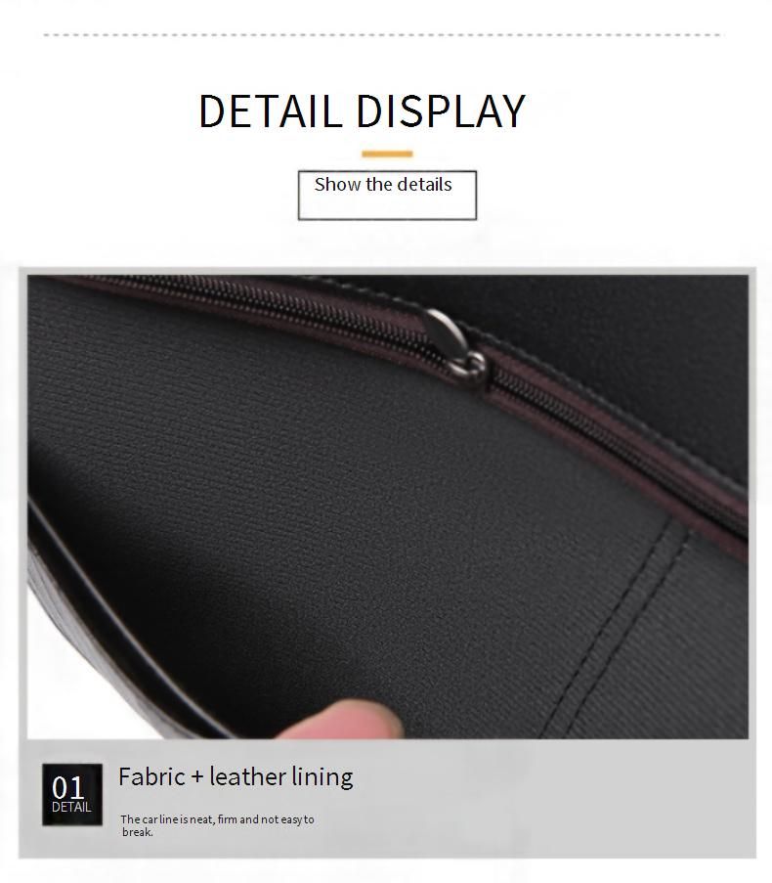Click the black 01 DETAIL badge

tap(72, 794)
